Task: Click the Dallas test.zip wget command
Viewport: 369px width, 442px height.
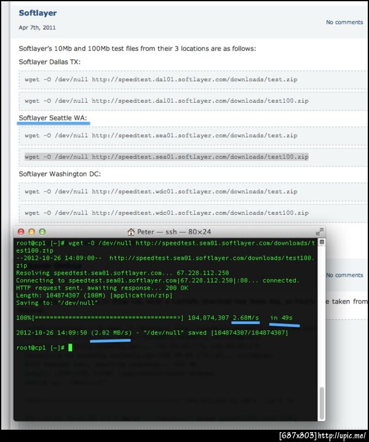Action: [x=161, y=79]
